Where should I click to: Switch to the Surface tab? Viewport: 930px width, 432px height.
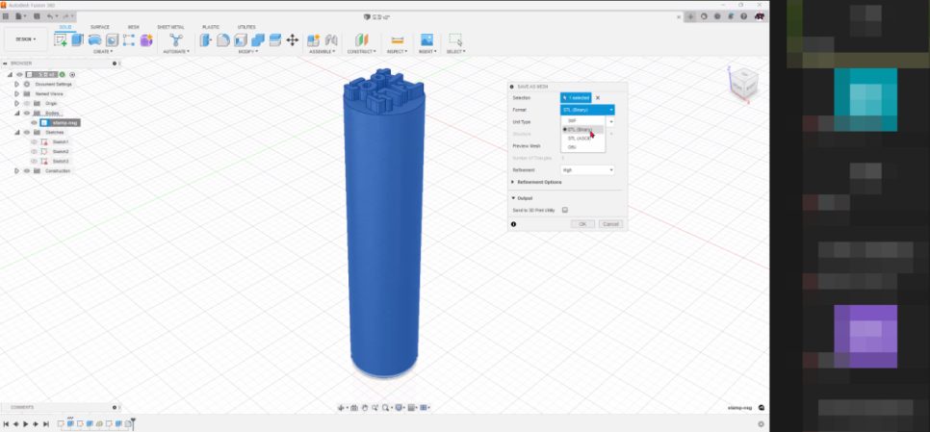(x=100, y=27)
